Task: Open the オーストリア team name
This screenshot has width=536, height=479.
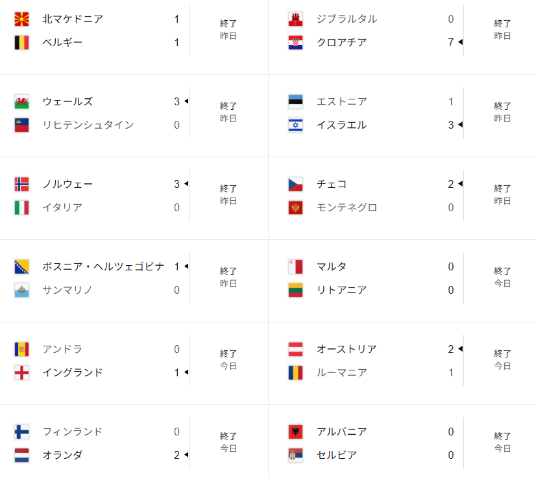Action: pyautogui.click(x=347, y=349)
